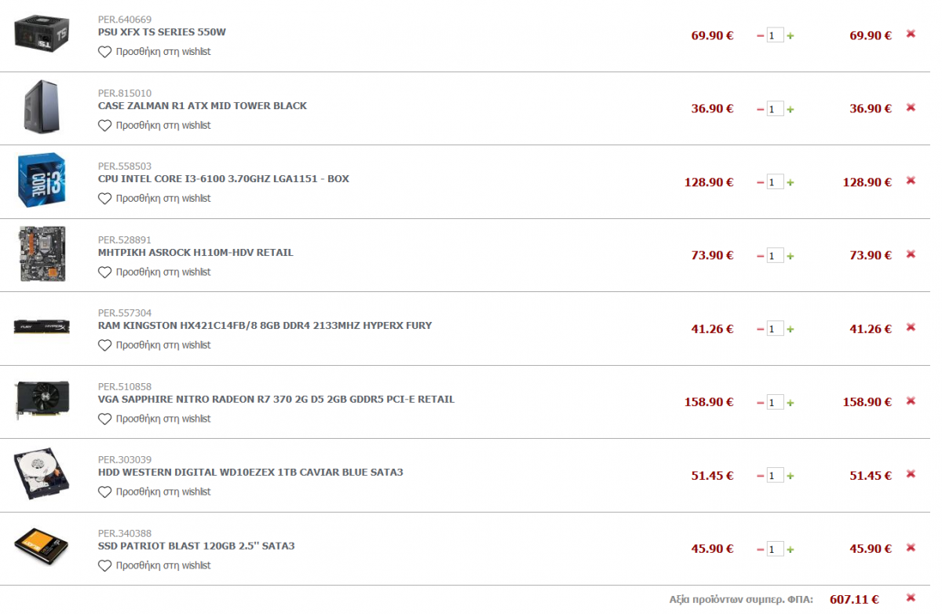Open HDD Western Digital WD10EZEX product page
This screenshot has width=942, height=614.
(x=250, y=473)
